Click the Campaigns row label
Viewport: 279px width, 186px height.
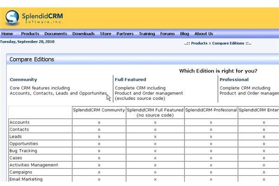point(21,172)
